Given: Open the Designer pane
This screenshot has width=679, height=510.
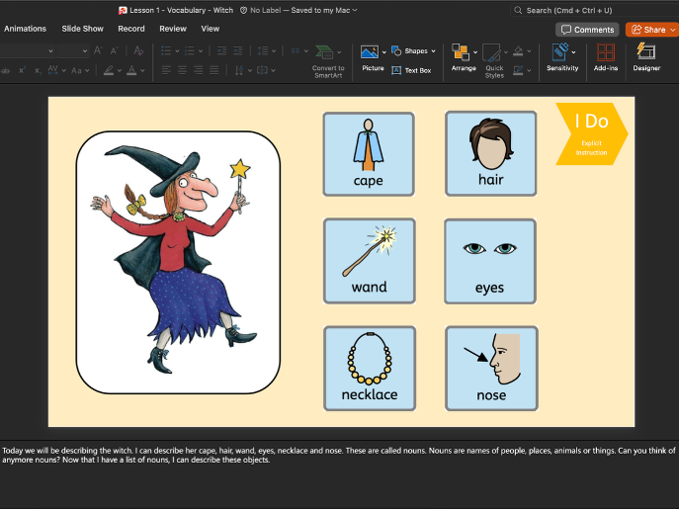Looking at the screenshot, I should click(x=646, y=56).
